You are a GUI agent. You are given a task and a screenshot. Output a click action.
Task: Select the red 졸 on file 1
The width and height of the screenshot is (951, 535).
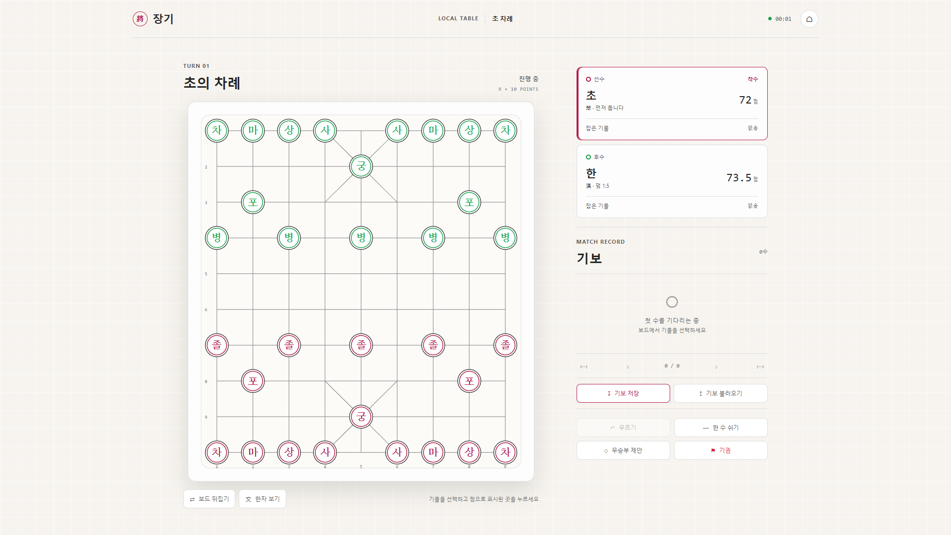[x=217, y=345]
